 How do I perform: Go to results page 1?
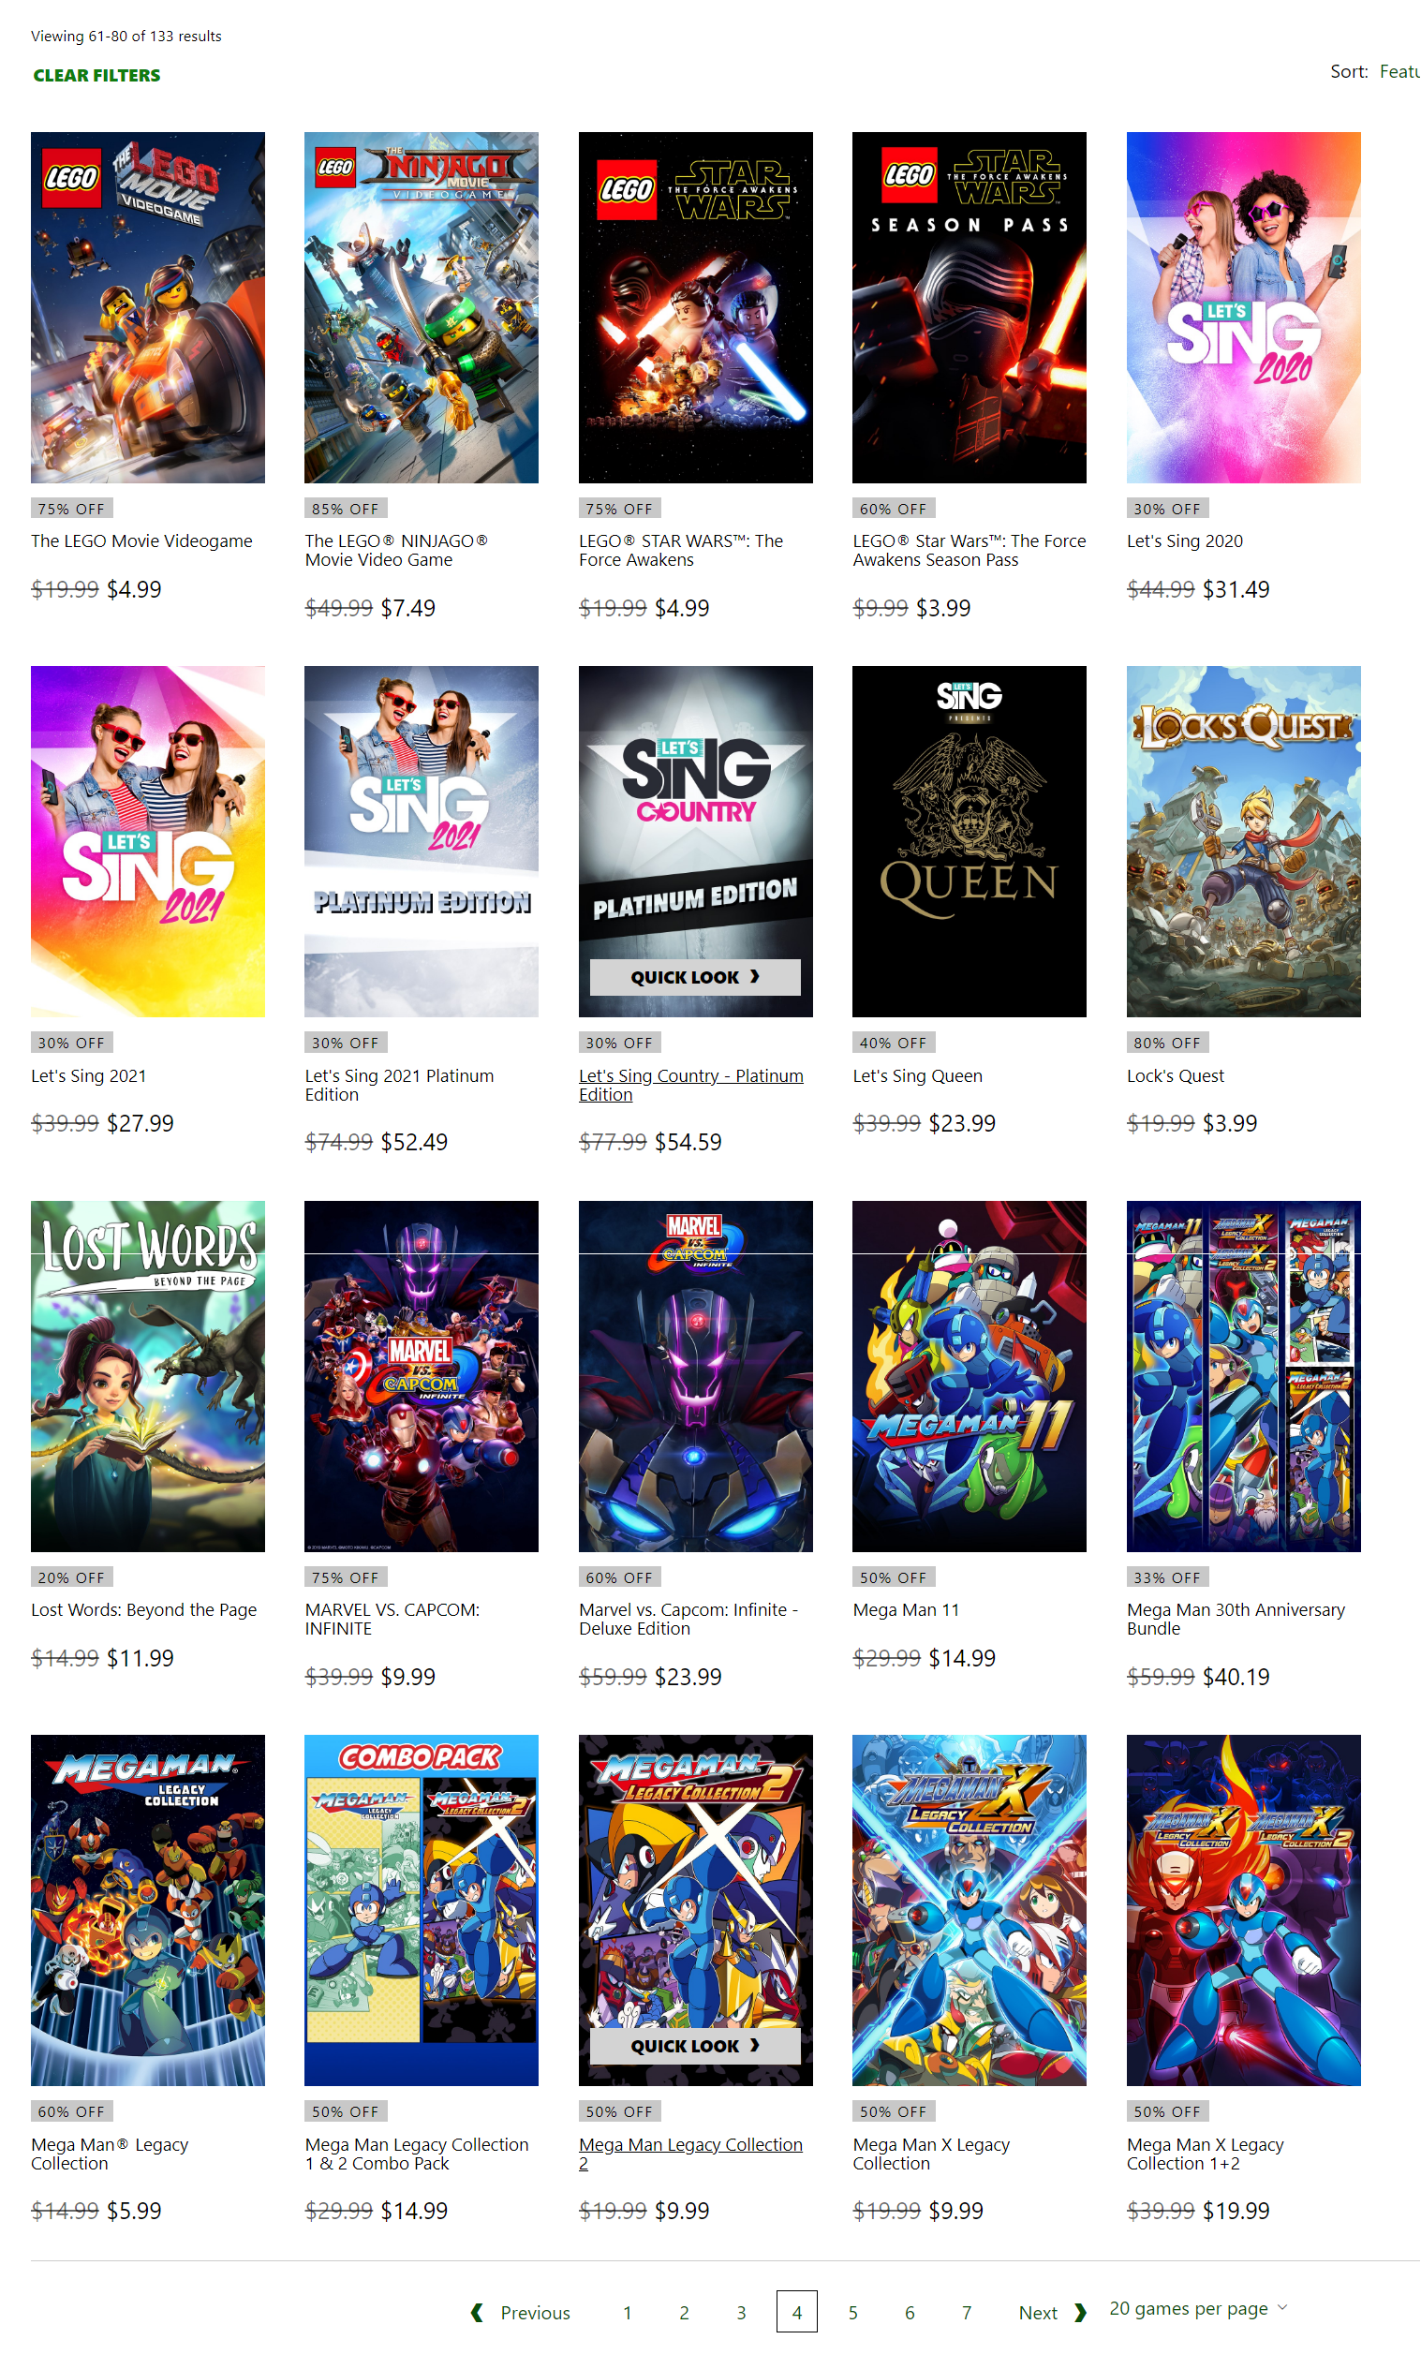(628, 2313)
